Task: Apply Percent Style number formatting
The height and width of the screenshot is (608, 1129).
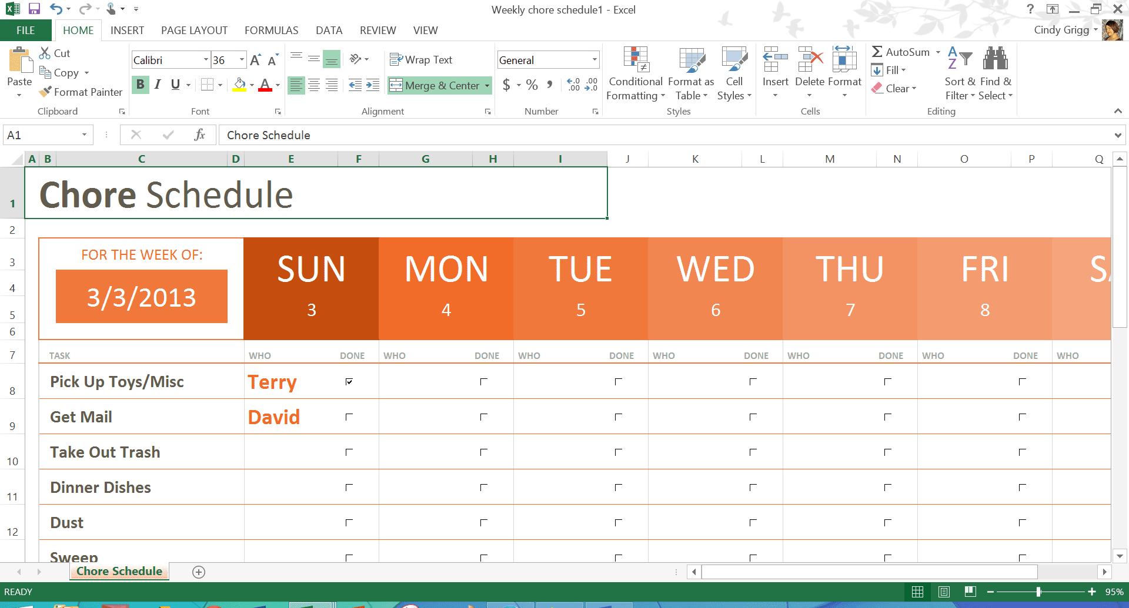Action: pos(532,85)
